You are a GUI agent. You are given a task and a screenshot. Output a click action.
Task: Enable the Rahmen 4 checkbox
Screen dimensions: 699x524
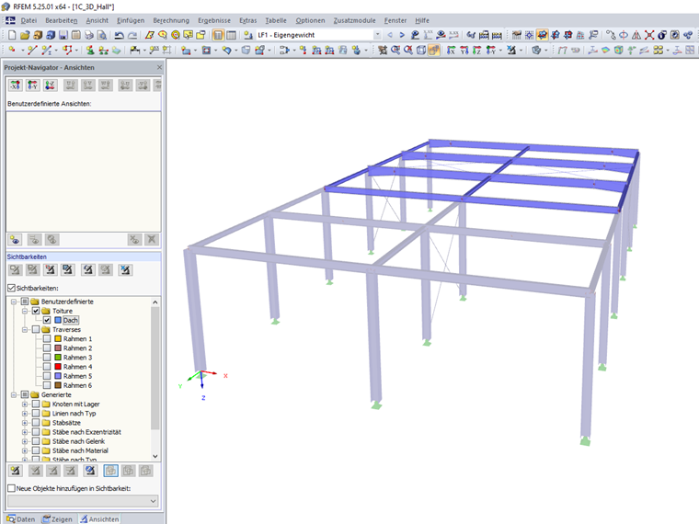click(47, 367)
